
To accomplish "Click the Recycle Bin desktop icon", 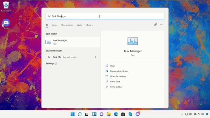I will click(6, 7).
